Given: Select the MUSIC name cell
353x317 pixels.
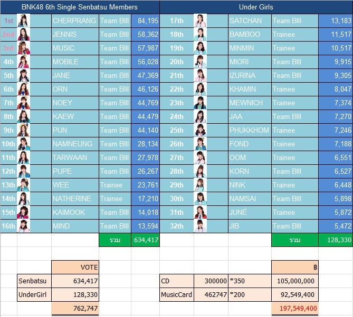Looking at the screenshot, I should pyautogui.click(x=75, y=48).
